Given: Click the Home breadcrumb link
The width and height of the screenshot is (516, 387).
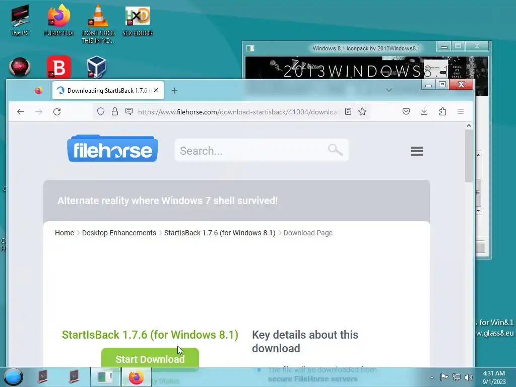Looking at the screenshot, I should (x=64, y=233).
